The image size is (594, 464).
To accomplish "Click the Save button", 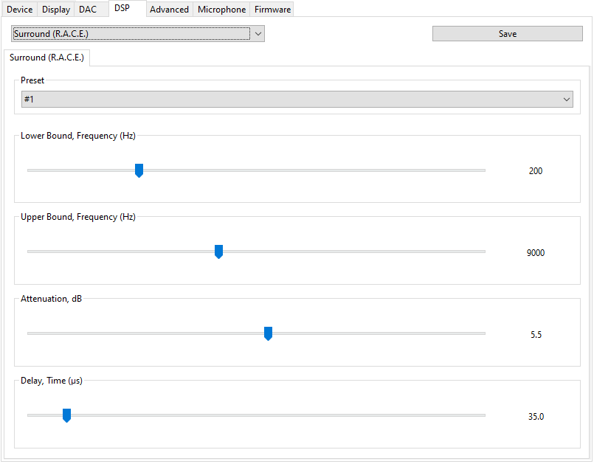I will [x=507, y=34].
